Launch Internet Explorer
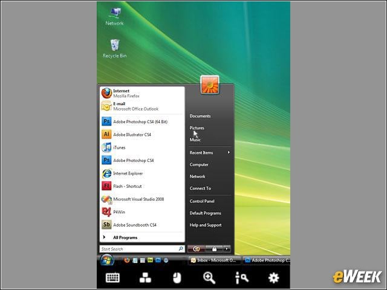 tap(142, 173)
